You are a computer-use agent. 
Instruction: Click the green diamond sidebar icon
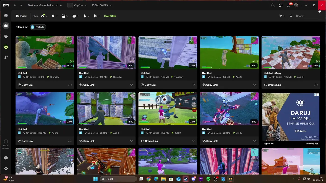point(6,47)
